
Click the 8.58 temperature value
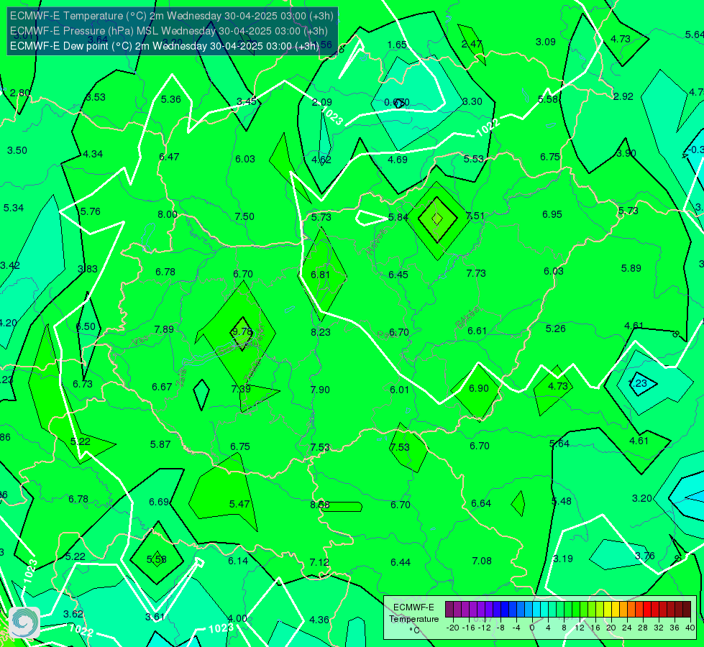click(320, 505)
